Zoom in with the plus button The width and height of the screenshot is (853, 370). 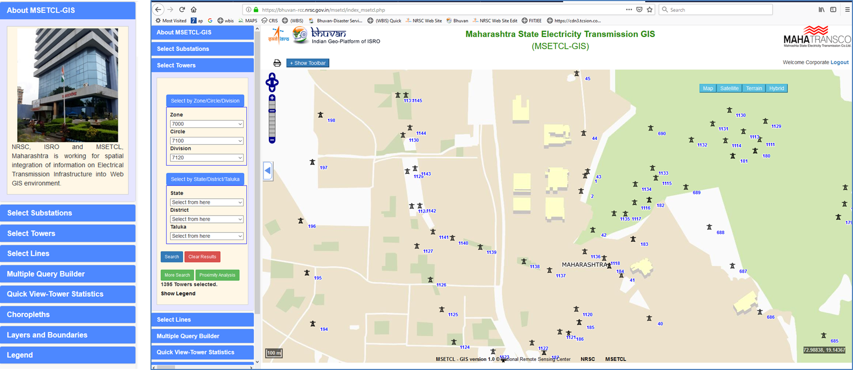[272, 98]
